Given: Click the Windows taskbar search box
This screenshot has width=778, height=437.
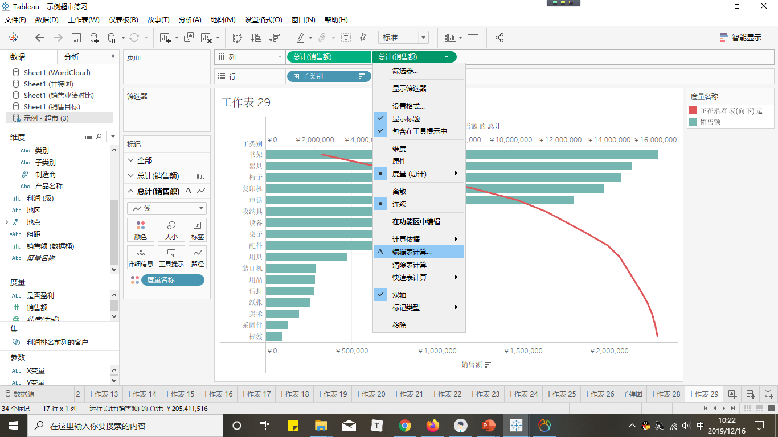Looking at the screenshot, I should click(x=125, y=426).
